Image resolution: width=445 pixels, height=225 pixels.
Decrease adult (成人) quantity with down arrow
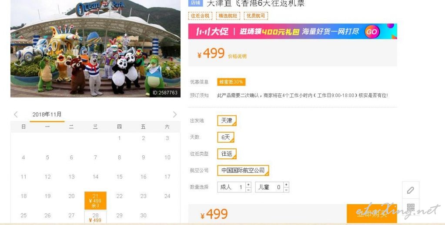pos(248,190)
